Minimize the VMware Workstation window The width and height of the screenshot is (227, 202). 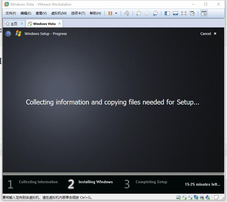pos(193,4)
